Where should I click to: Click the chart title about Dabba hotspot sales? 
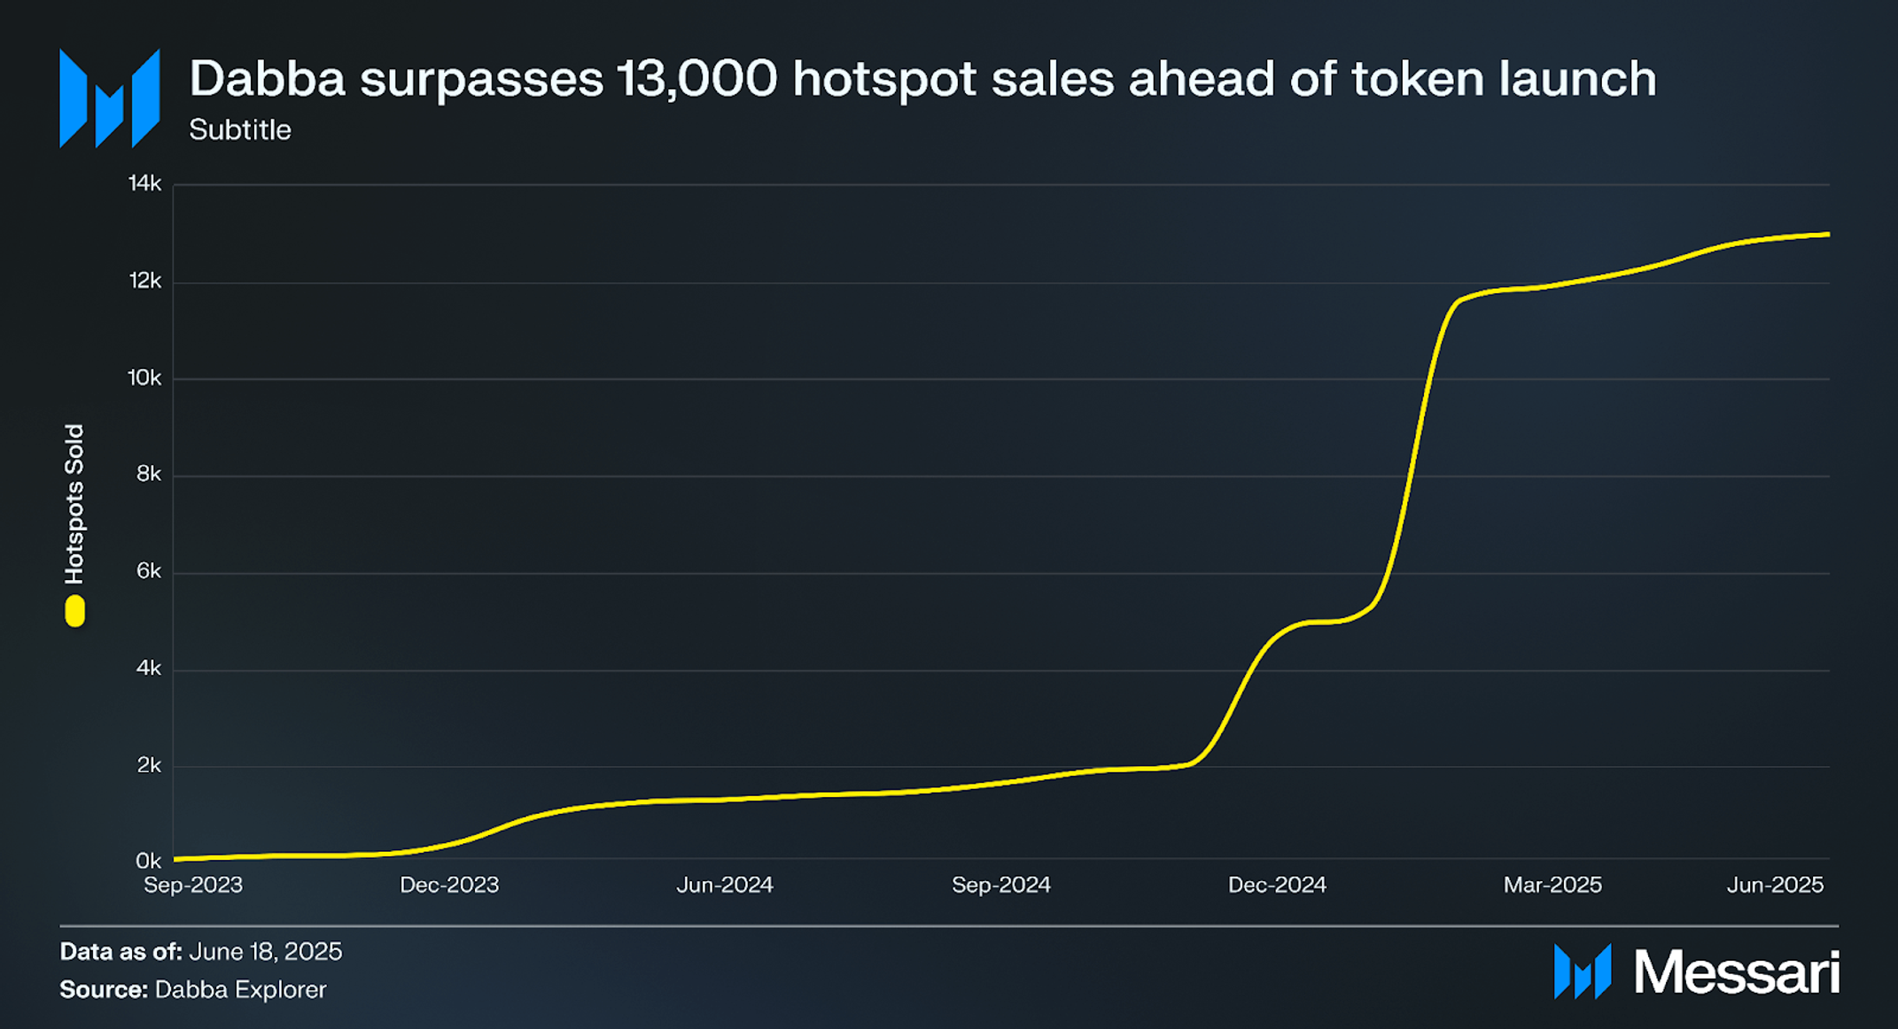pyautogui.click(x=922, y=79)
